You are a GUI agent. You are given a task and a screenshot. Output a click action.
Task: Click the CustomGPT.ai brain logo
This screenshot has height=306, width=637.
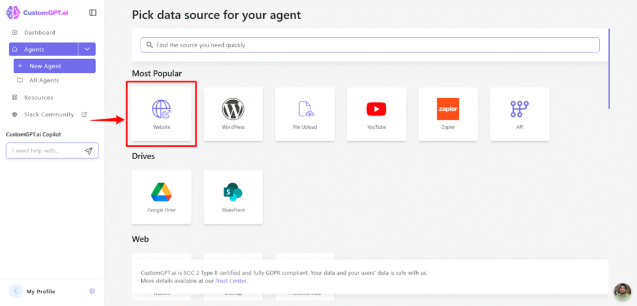point(14,12)
